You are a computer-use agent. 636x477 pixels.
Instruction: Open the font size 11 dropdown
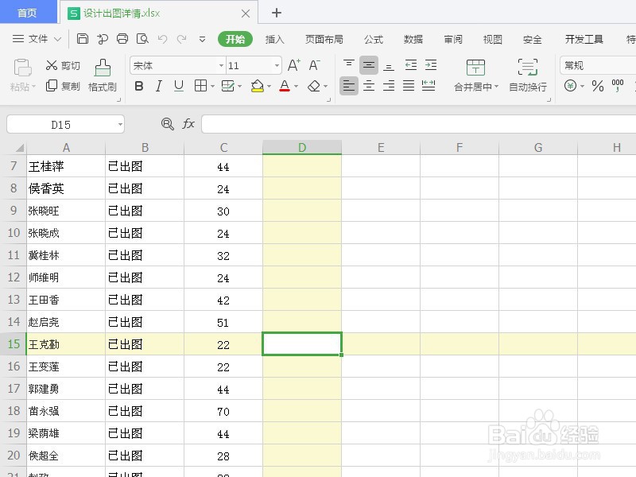277,65
